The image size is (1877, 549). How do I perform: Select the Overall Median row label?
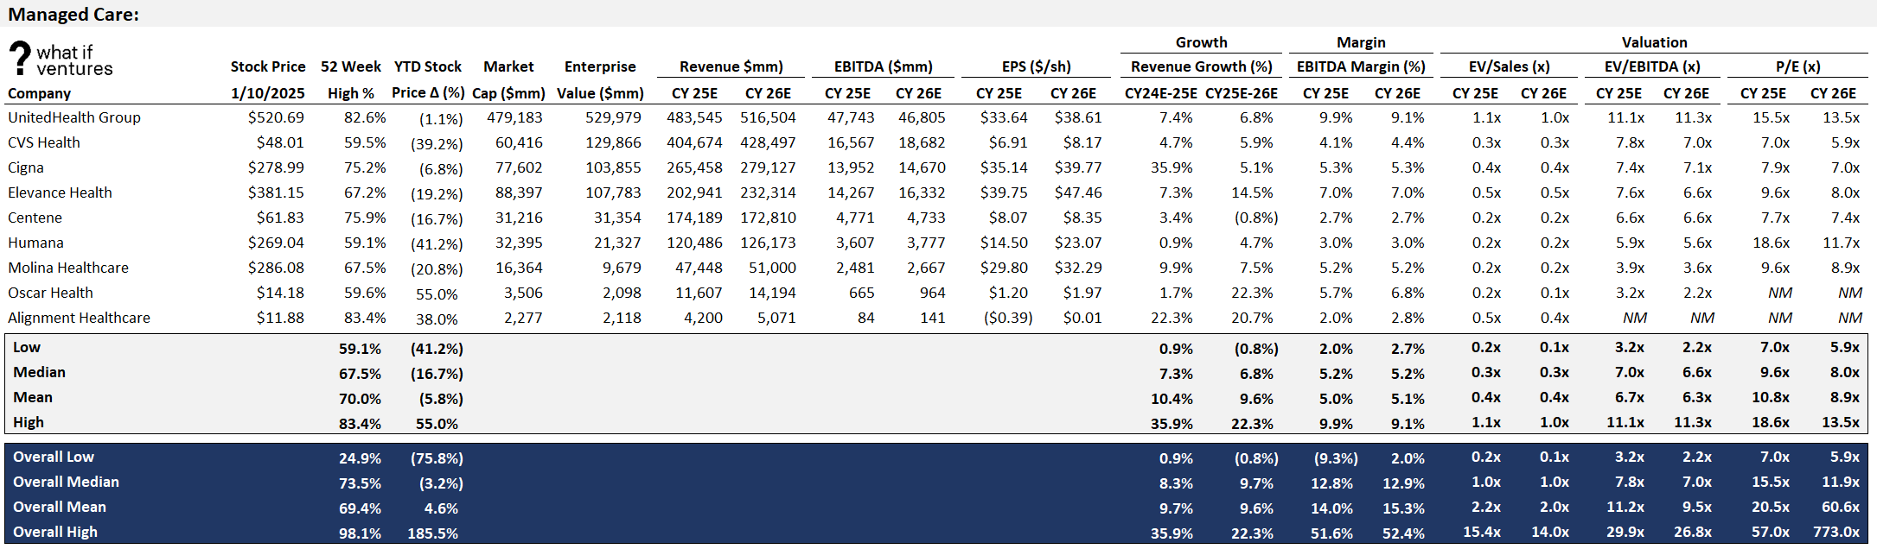pos(66,482)
